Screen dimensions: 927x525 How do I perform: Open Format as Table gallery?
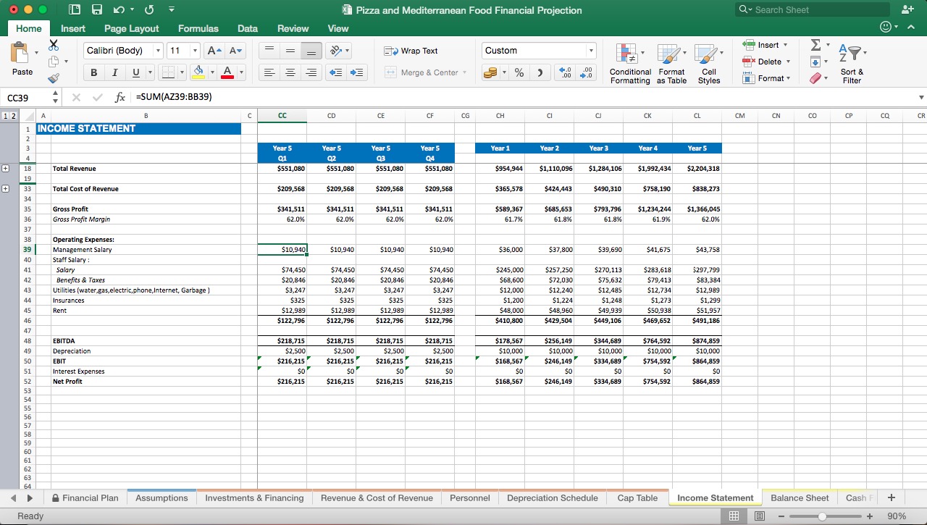671,64
